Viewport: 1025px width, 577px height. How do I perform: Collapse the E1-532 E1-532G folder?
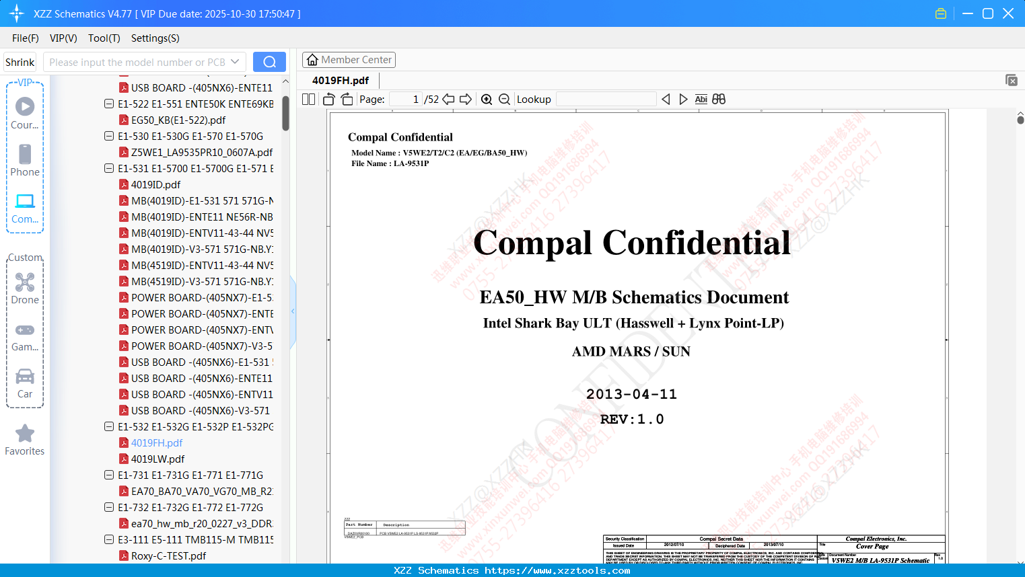109,426
